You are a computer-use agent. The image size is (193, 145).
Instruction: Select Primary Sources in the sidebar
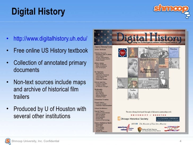100,53
